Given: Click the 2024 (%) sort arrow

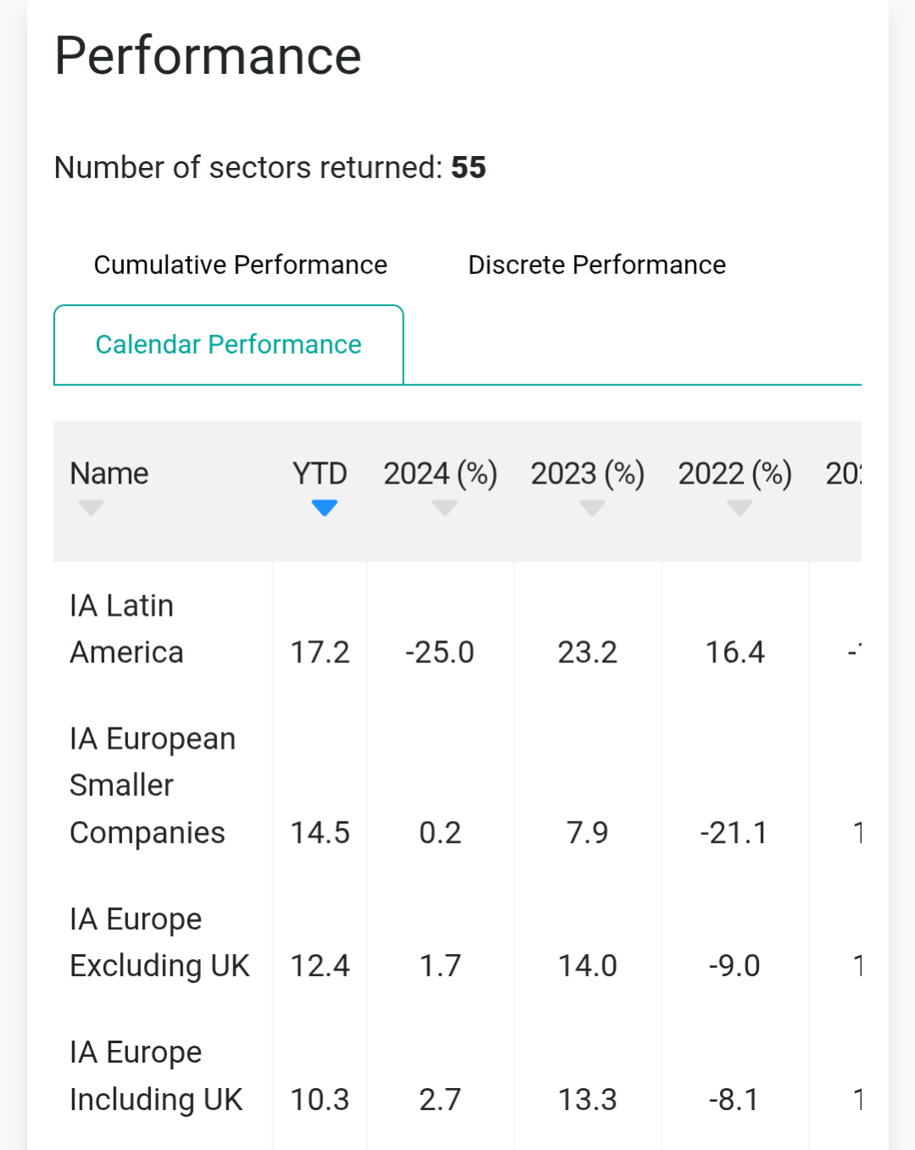Looking at the screenshot, I should tap(444, 508).
